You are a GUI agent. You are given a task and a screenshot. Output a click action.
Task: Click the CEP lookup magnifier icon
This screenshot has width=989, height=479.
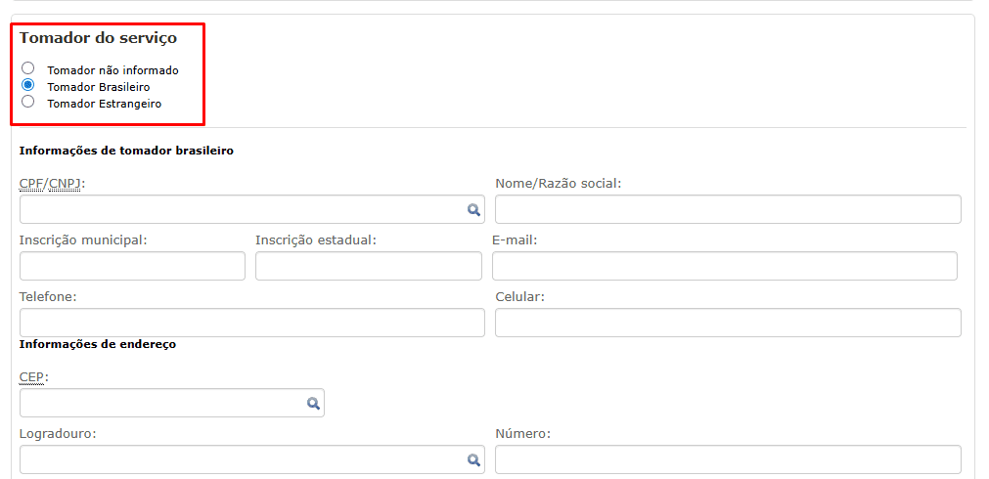coord(313,403)
